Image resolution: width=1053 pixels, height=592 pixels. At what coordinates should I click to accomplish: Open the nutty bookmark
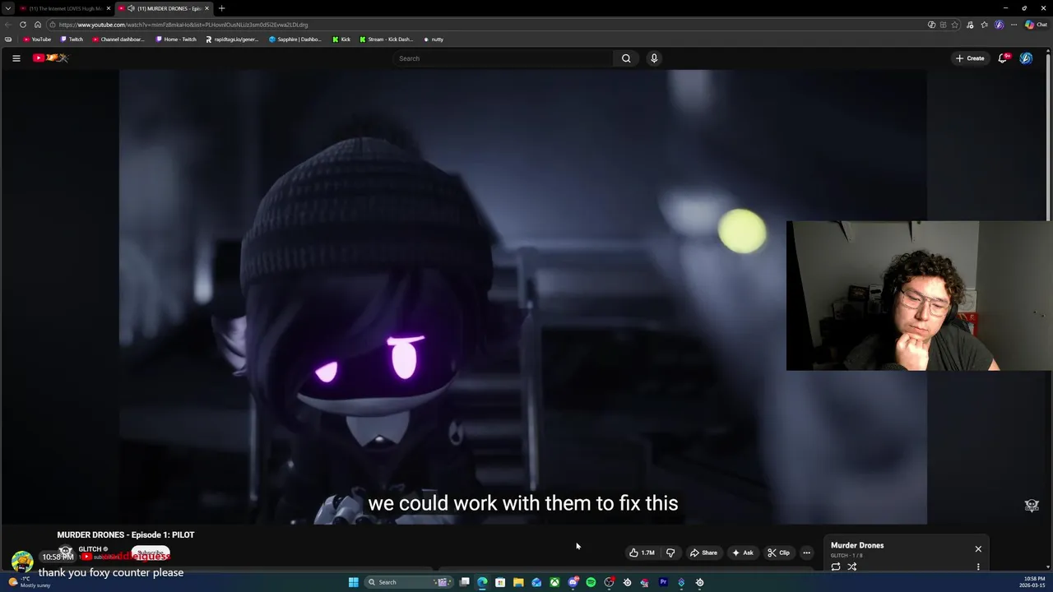point(434,39)
